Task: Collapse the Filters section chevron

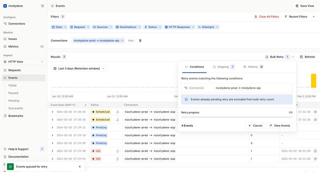Action: tap(314, 17)
